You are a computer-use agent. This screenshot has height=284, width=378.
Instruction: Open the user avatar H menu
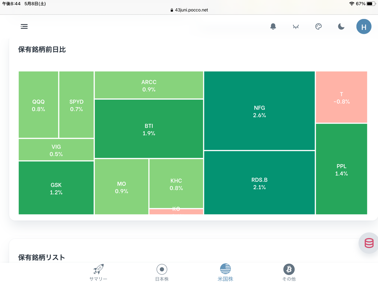[364, 27]
